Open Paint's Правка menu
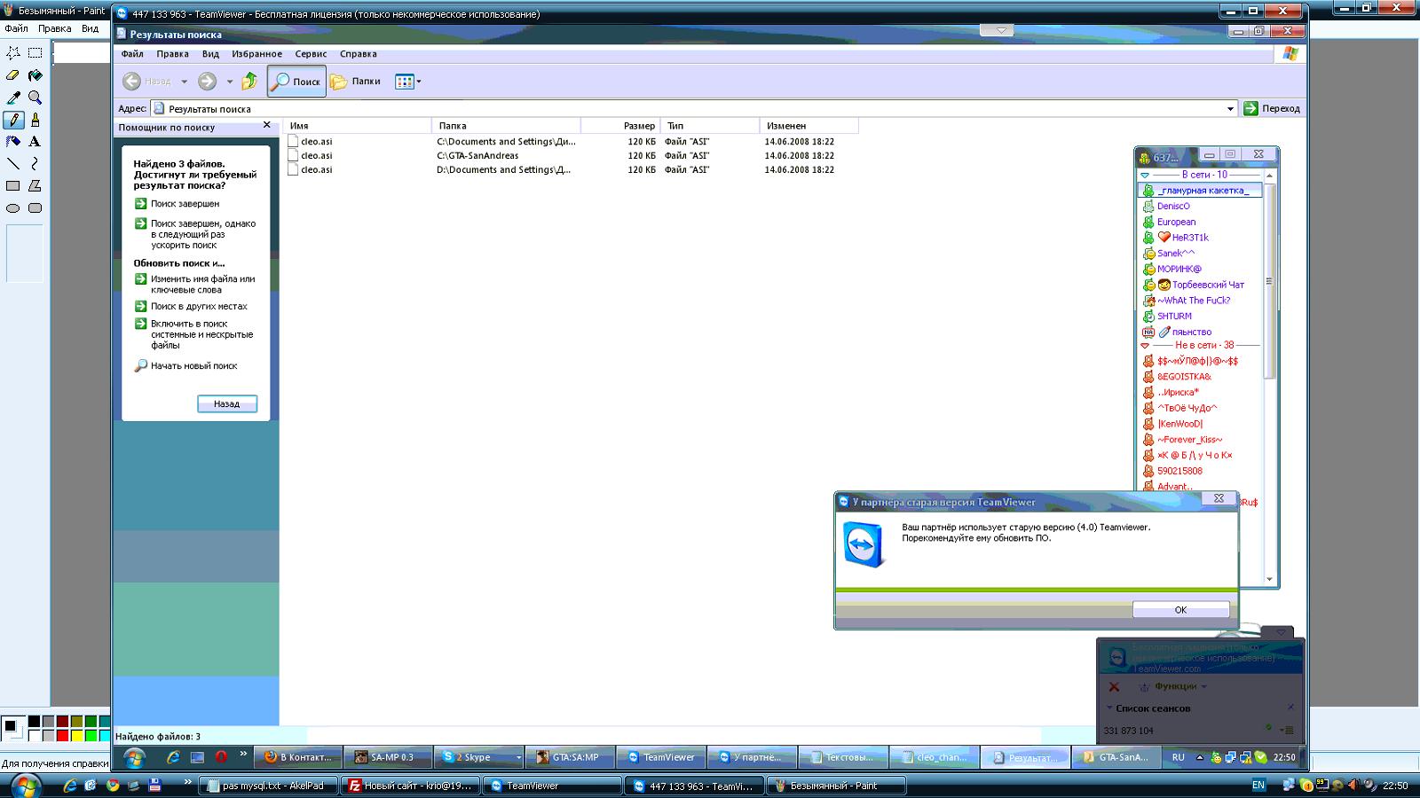This screenshot has height=798, width=1420. click(x=55, y=28)
